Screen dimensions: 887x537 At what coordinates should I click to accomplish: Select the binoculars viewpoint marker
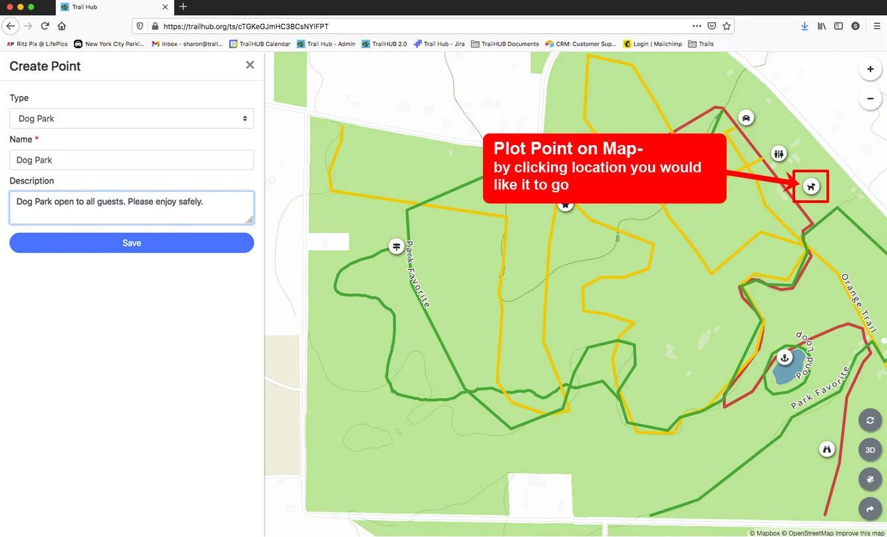827,449
